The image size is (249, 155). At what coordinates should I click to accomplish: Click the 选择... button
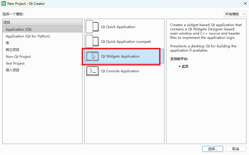213,149
